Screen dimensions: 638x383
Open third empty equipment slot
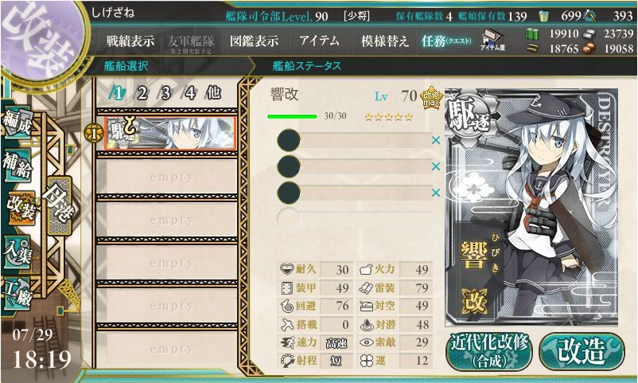354,193
